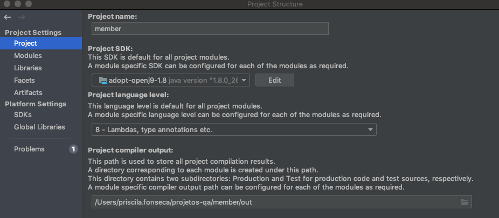
Task: Go to the Libraries section
Action: point(28,68)
